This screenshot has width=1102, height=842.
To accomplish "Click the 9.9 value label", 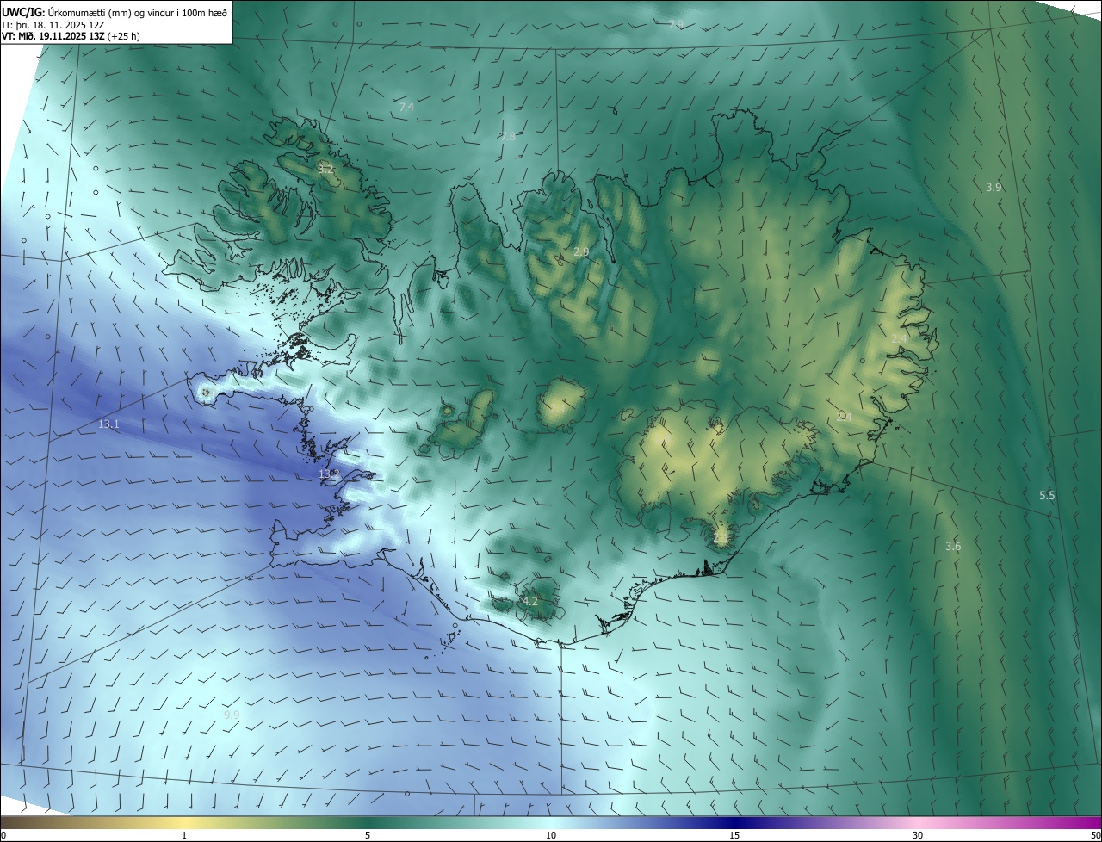I will click(x=232, y=715).
